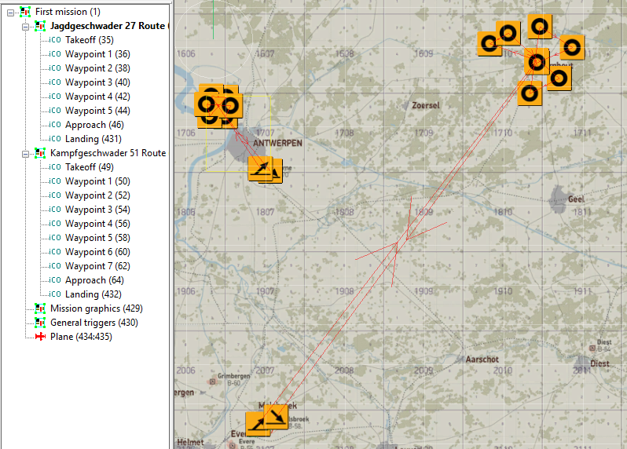Select Waypoint 5 (44) in the tree
The height and width of the screenshot is (449, 627).
(x=97, y=111)
